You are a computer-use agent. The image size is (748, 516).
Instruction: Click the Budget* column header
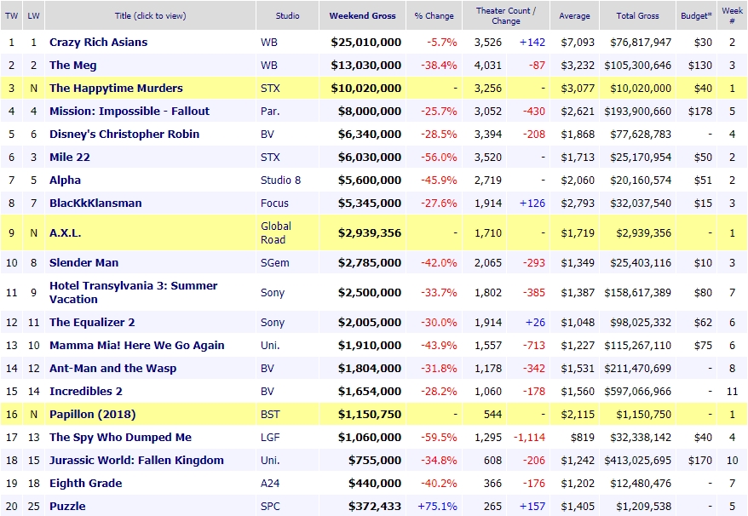pos(696,15)
